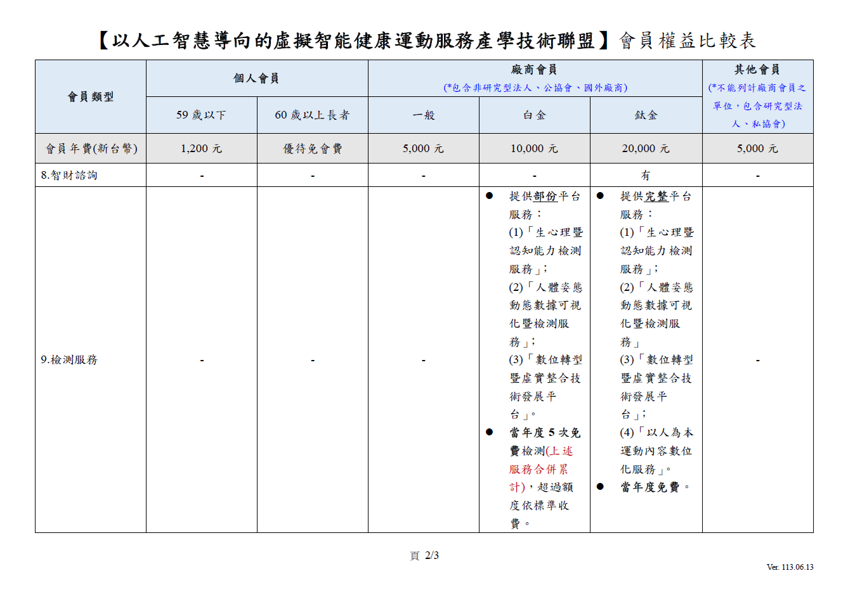Screen dimensions: 848x597
Task: Click the 頁 2/3 page number
Action: [424, 555]
